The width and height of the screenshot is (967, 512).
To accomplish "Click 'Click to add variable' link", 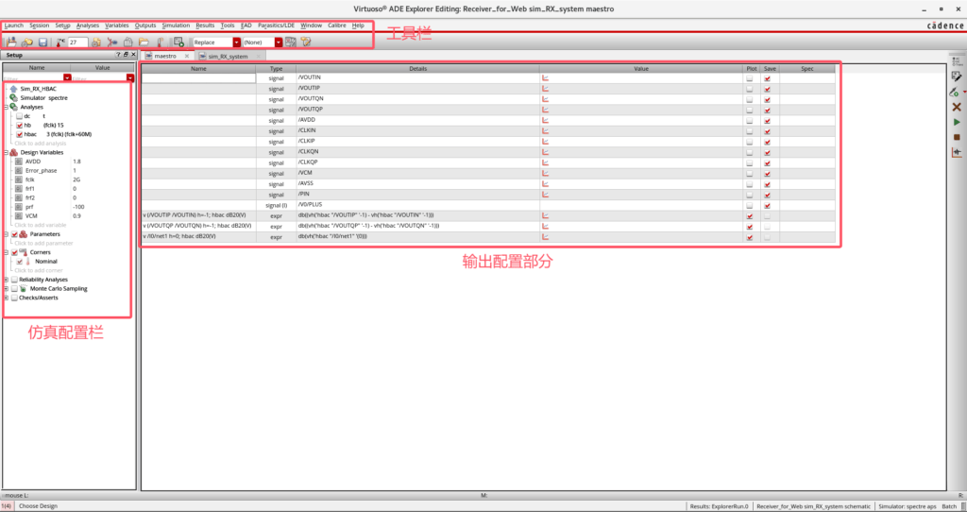I will (40, 225).
